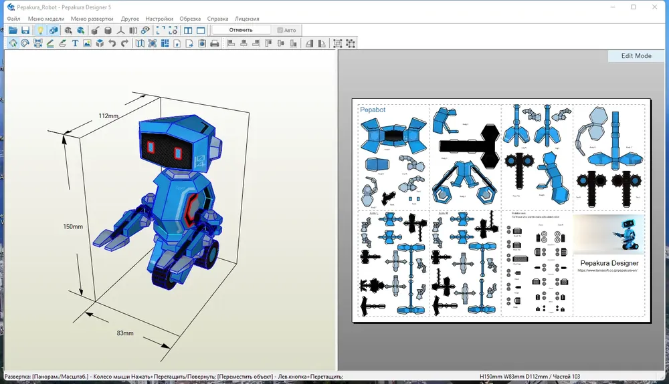The image size is (669, 384).
Task: Expand the Меню развертки menu
Action: [x=92, y=19]
